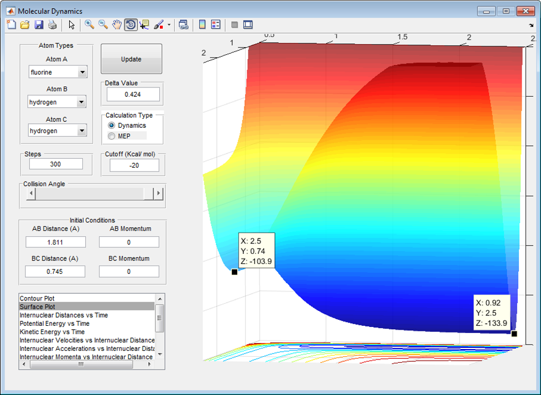541x395 pixels.
Task: Click the Open File folder icon
Action: pos(25,24)
